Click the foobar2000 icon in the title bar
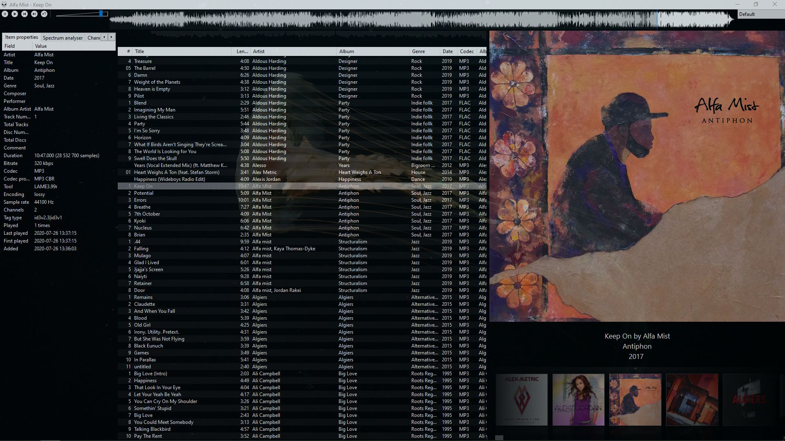 [x=4, y=4]
